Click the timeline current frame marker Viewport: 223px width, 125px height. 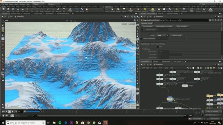[x=40, y=110]
